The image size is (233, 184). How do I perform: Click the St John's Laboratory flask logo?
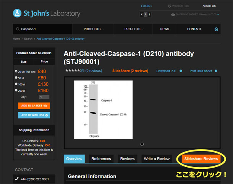pyautogui.click(x=17, y=13)
